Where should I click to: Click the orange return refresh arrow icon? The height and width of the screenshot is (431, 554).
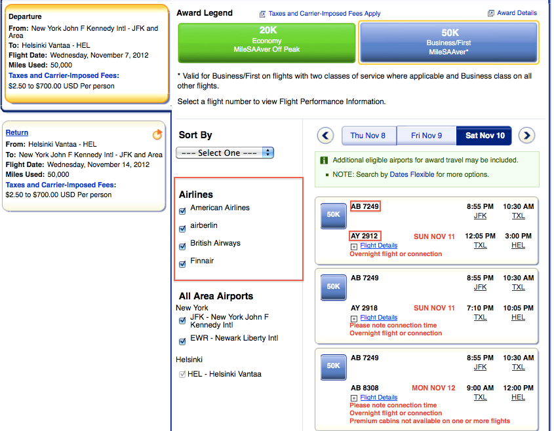pos(157,134)
